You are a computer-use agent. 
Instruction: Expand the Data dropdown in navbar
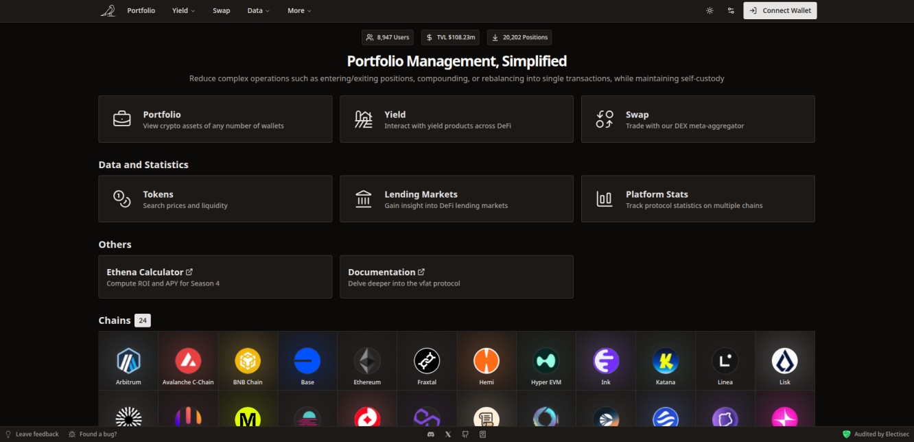coord(258,10)
